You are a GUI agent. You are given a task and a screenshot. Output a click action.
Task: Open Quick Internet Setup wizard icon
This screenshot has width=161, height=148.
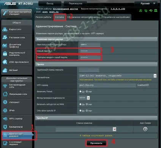[5, 13]
